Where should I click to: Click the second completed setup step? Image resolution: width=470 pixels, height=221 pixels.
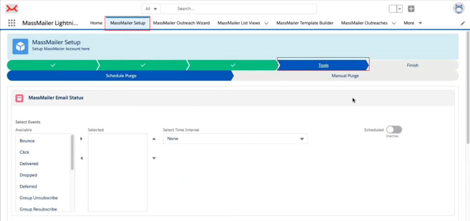pos(143,65)
